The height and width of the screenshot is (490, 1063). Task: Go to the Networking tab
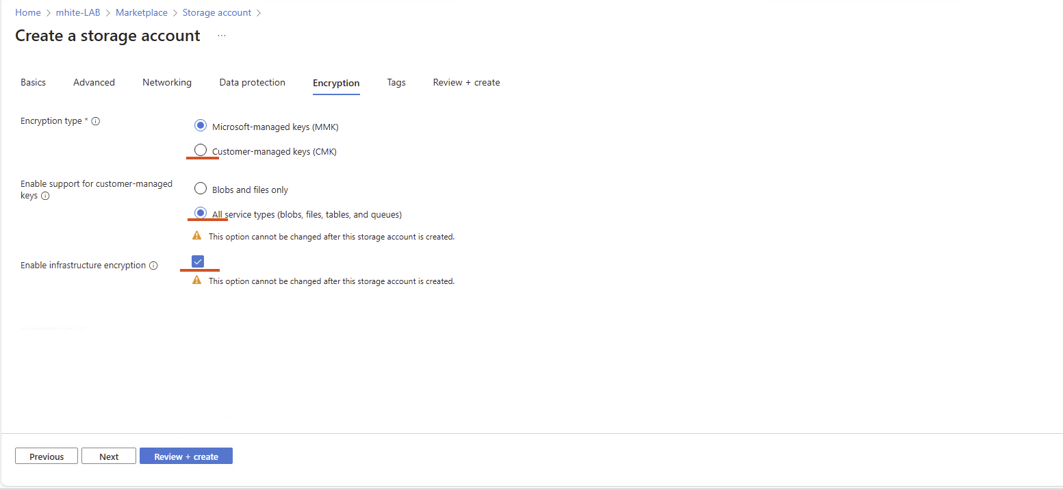tap(167, 82)
